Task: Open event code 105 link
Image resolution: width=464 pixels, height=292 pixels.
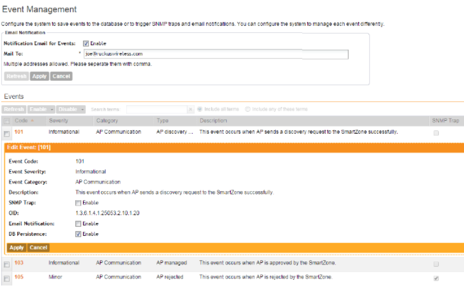Action: click(x=19, y=278)
